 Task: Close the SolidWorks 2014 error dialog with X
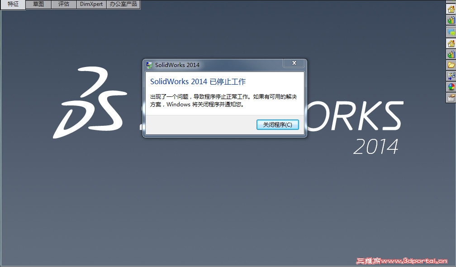294,63
